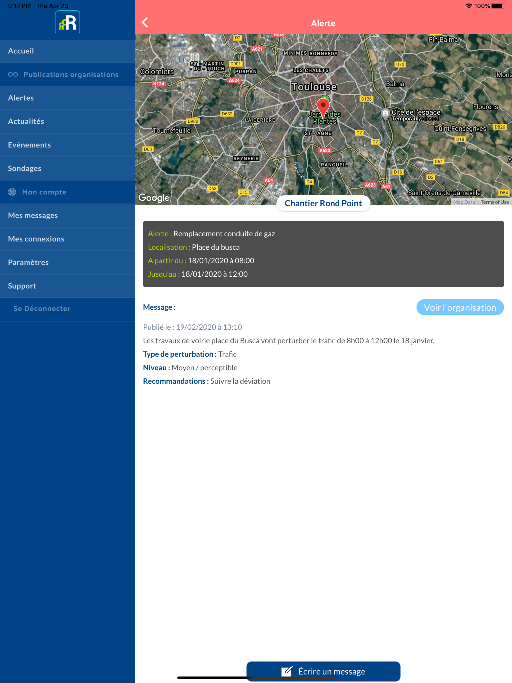The height and width of the screenshot is (683, 512).
Task: Click the Colomiers label on map
Action: 157,72
